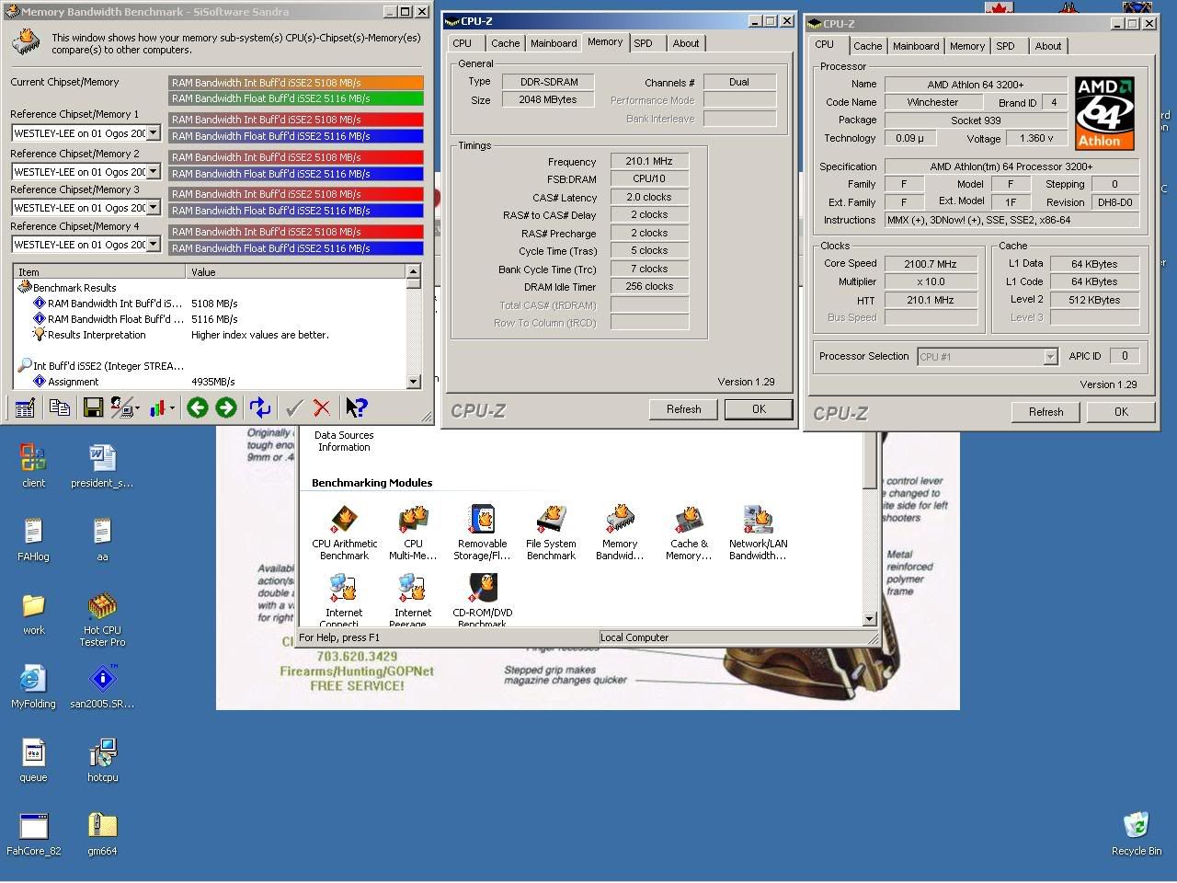This screenshot has width=1177, height=883.
Task: Go back using the green left arrow icon
Action: (x=197, y=407)
